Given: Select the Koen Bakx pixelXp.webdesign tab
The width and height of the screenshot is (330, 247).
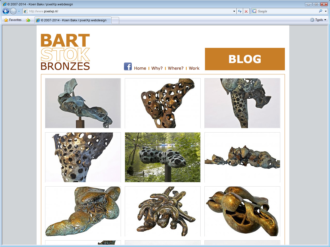Looking at the screenshot, I should (x=73, y=20).
